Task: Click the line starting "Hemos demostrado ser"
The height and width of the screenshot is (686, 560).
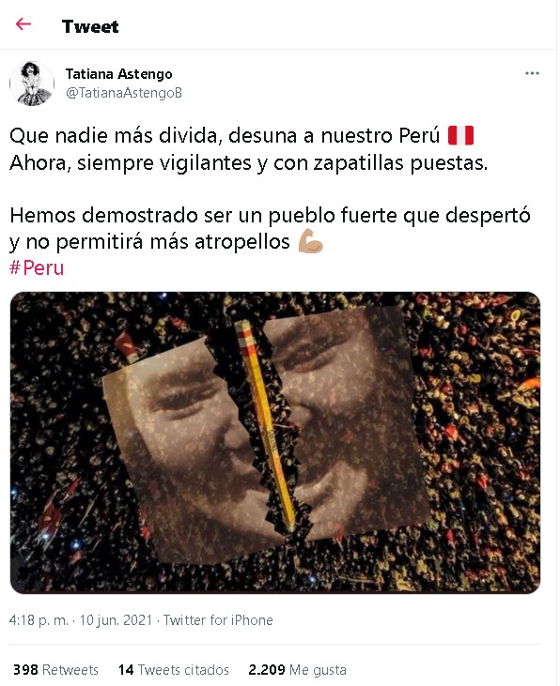Action: coord(270,215)
